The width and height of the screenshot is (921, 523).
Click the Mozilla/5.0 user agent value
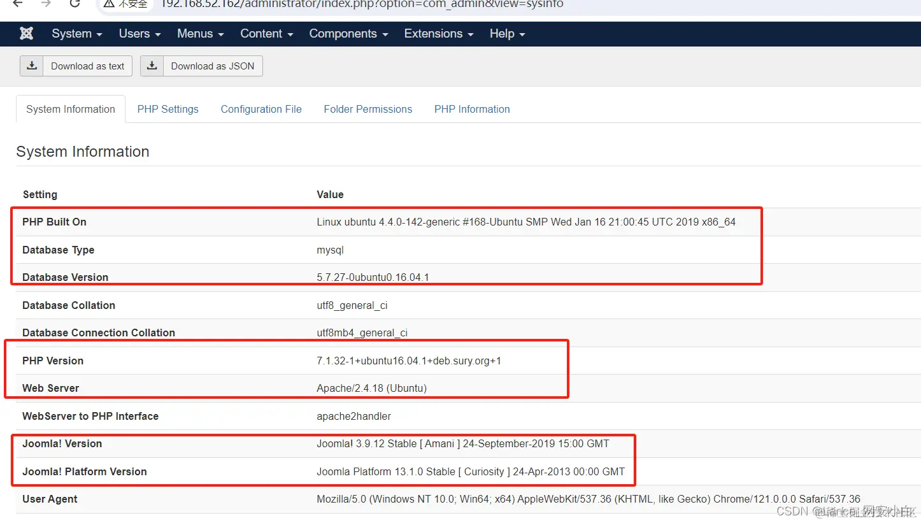(x=589, y=499)
